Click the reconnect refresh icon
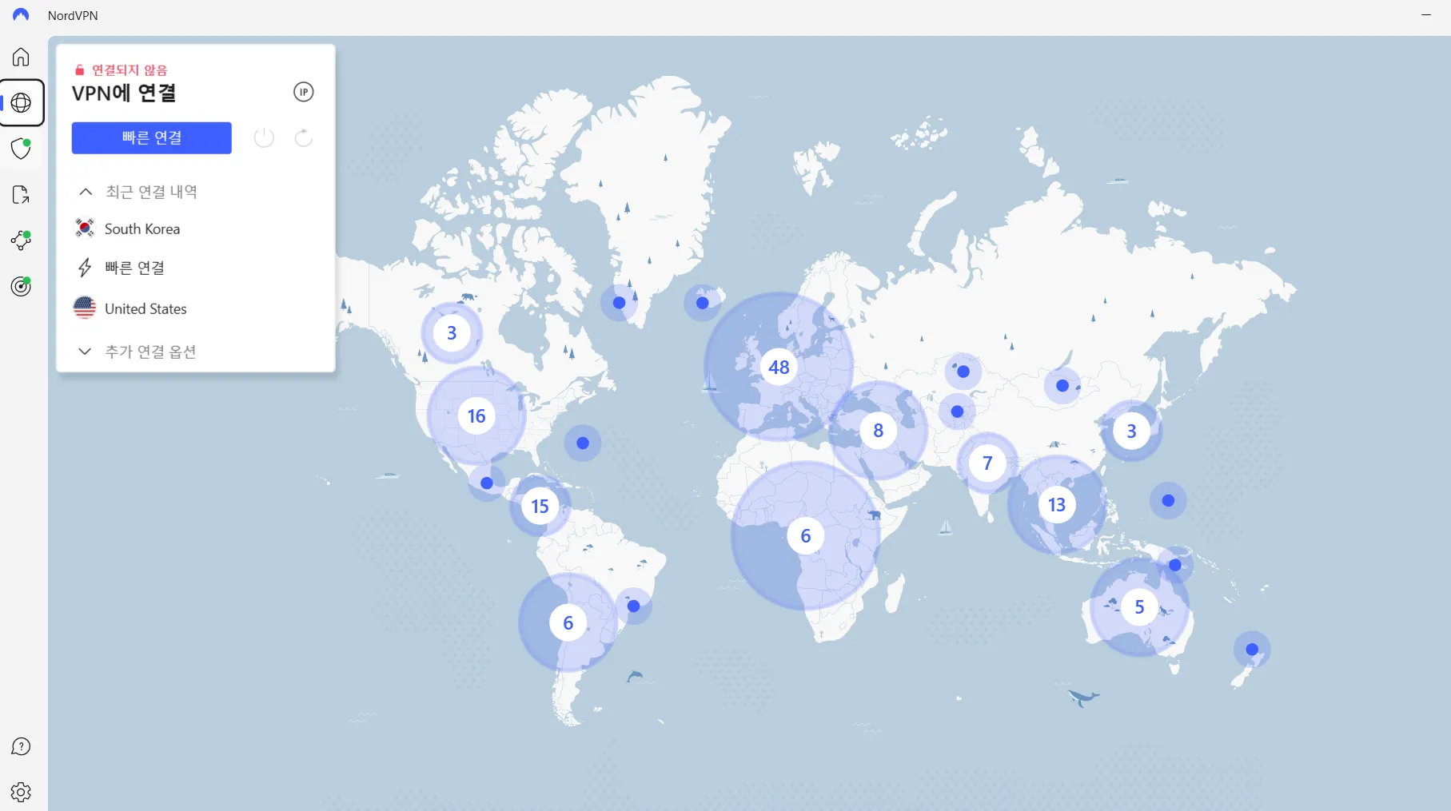 [304, 138]
